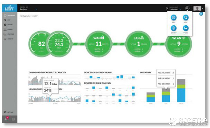Click the LAN inventory stacked bar
210x128 pixels.
click(166, 95)
